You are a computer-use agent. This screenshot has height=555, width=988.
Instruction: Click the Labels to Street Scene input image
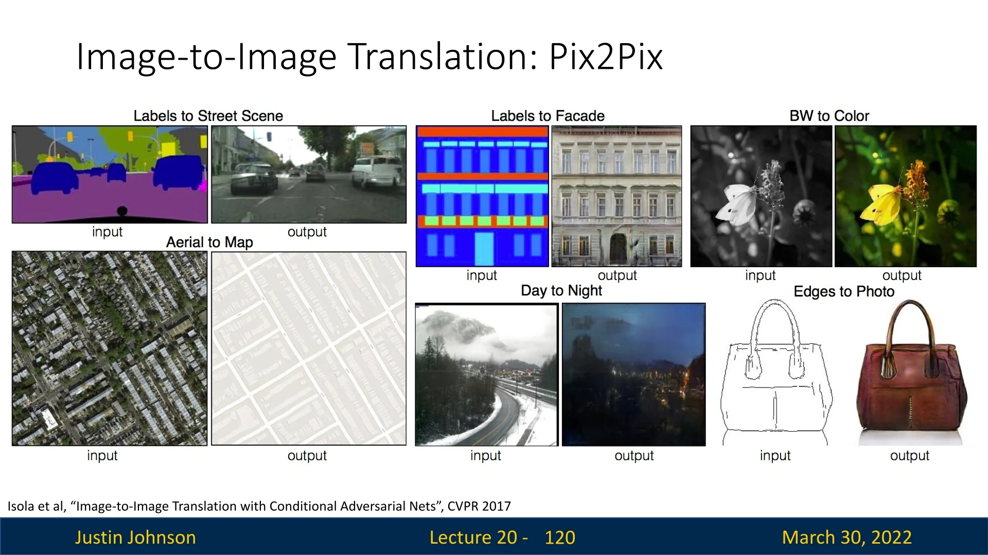coord(110,174)
